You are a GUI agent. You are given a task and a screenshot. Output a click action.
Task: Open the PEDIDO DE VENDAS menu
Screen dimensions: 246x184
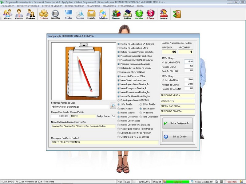52,6
